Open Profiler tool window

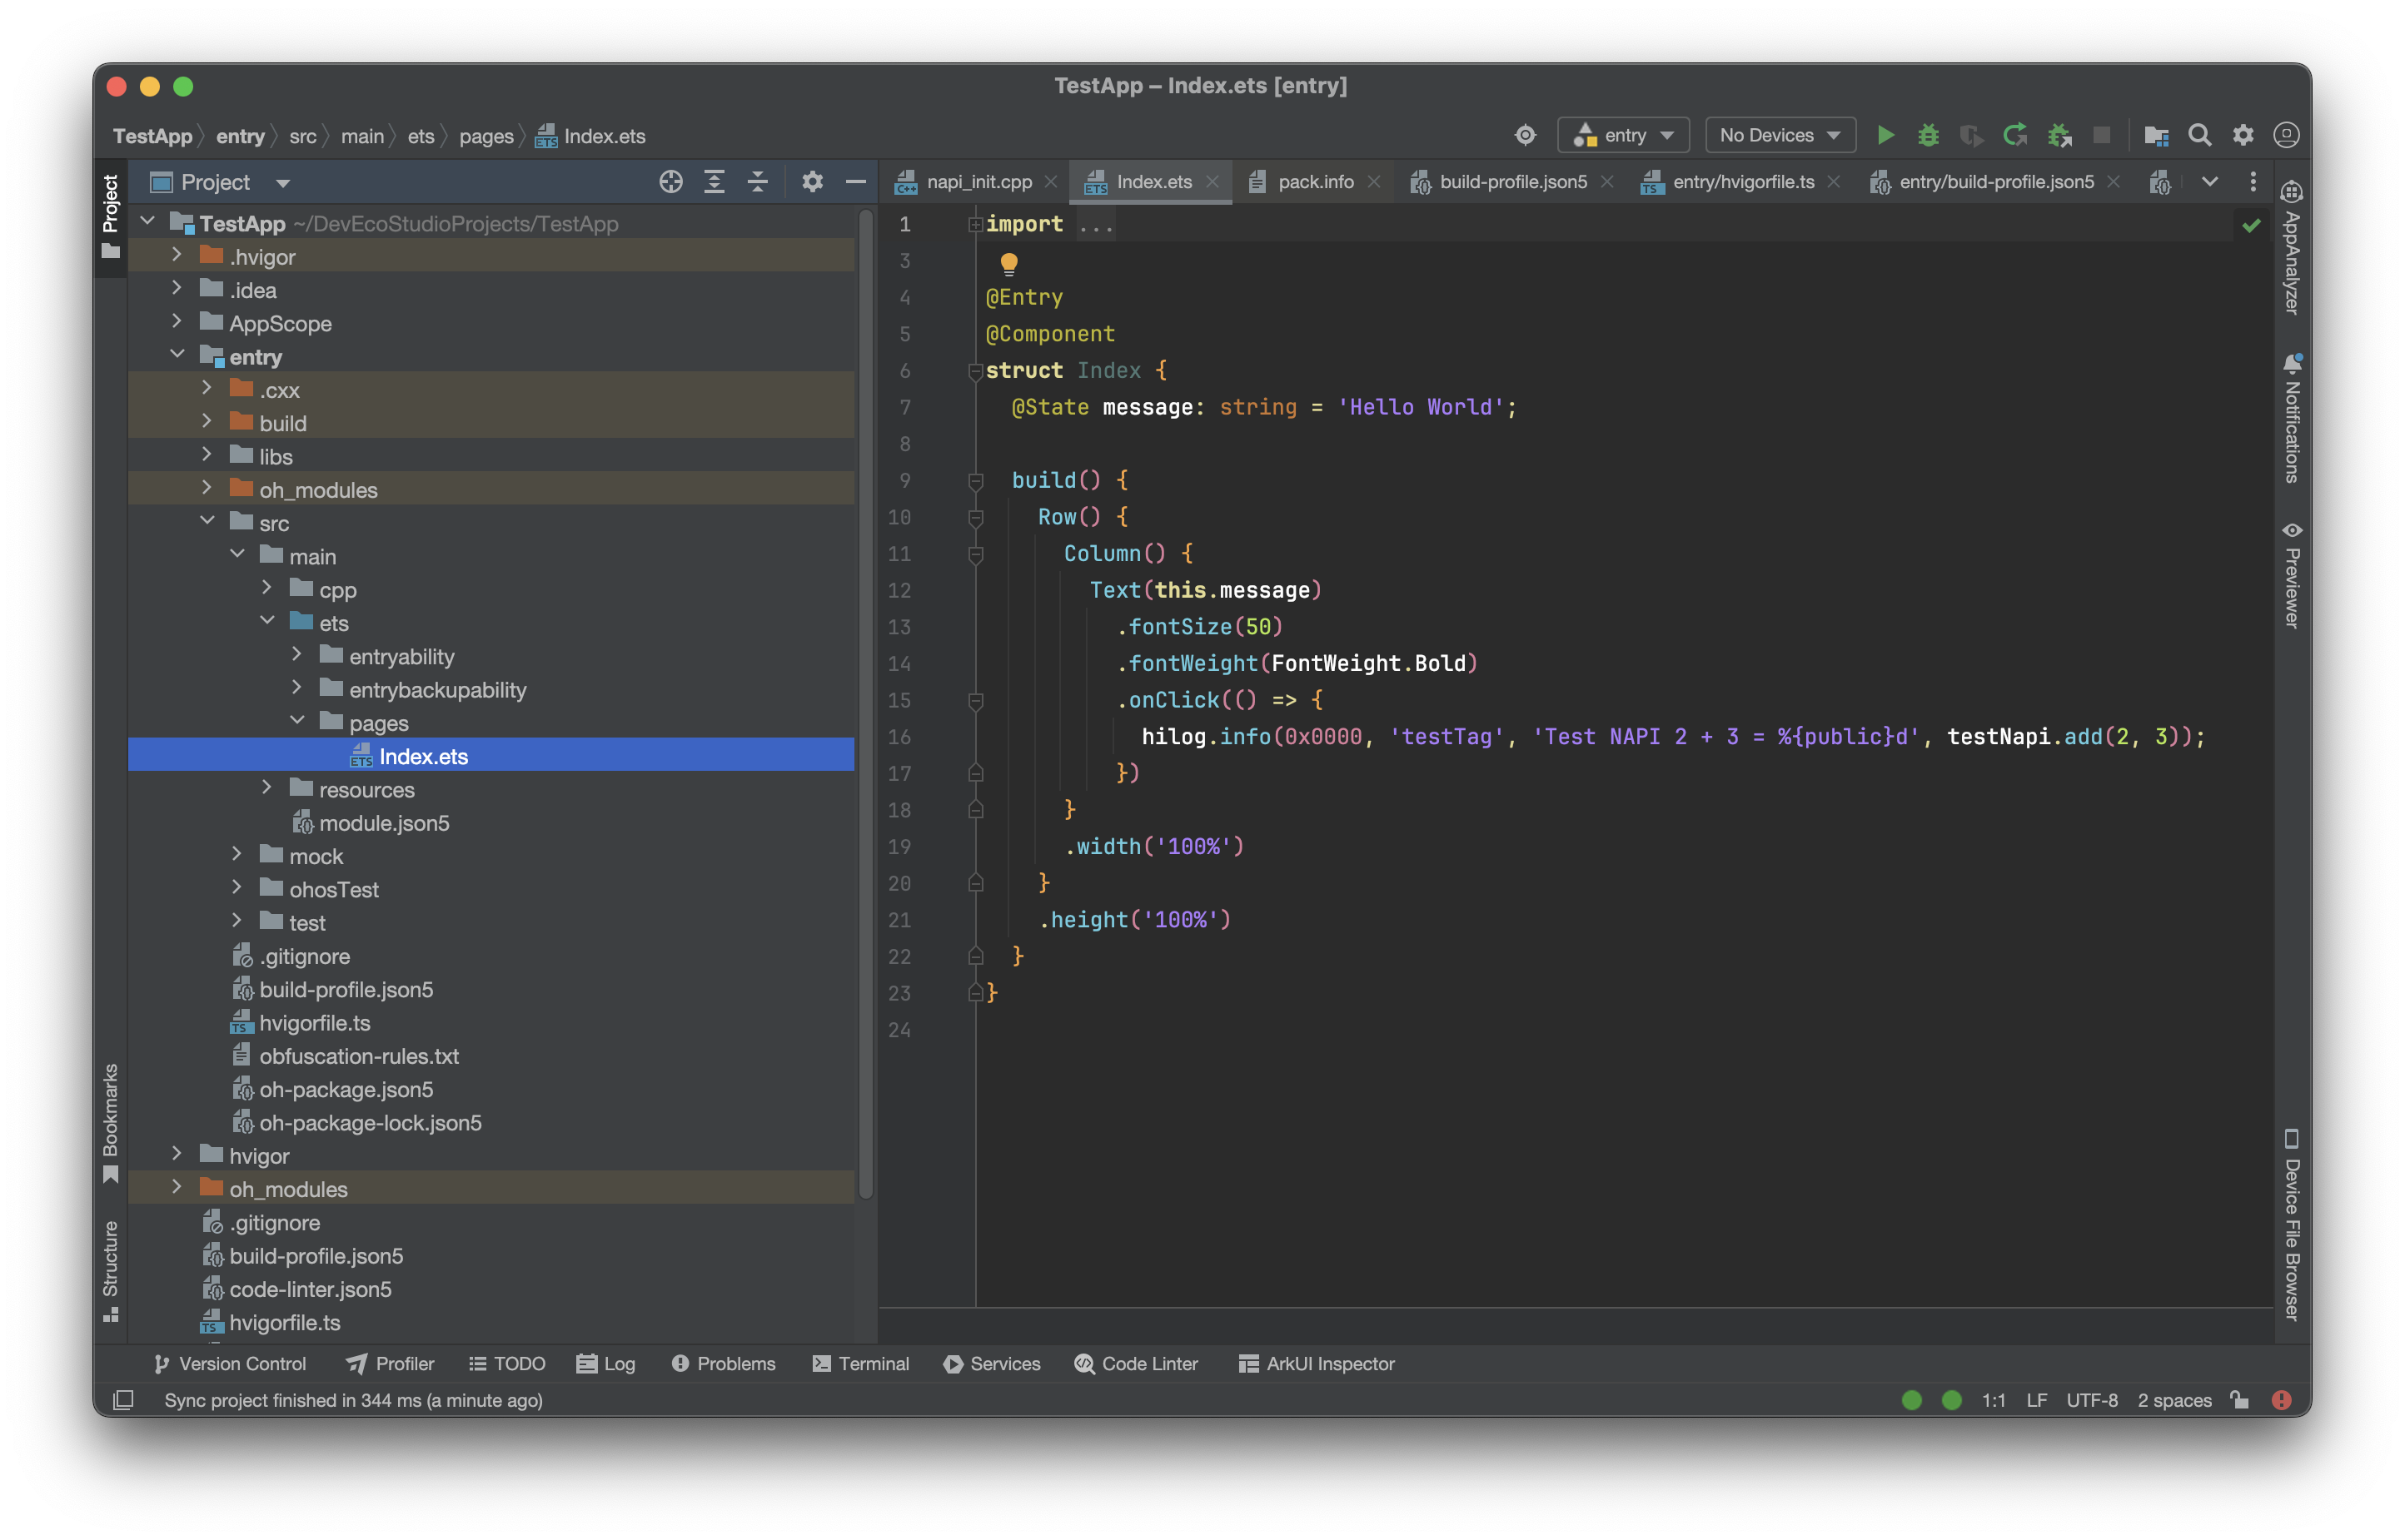point(391,1363)
